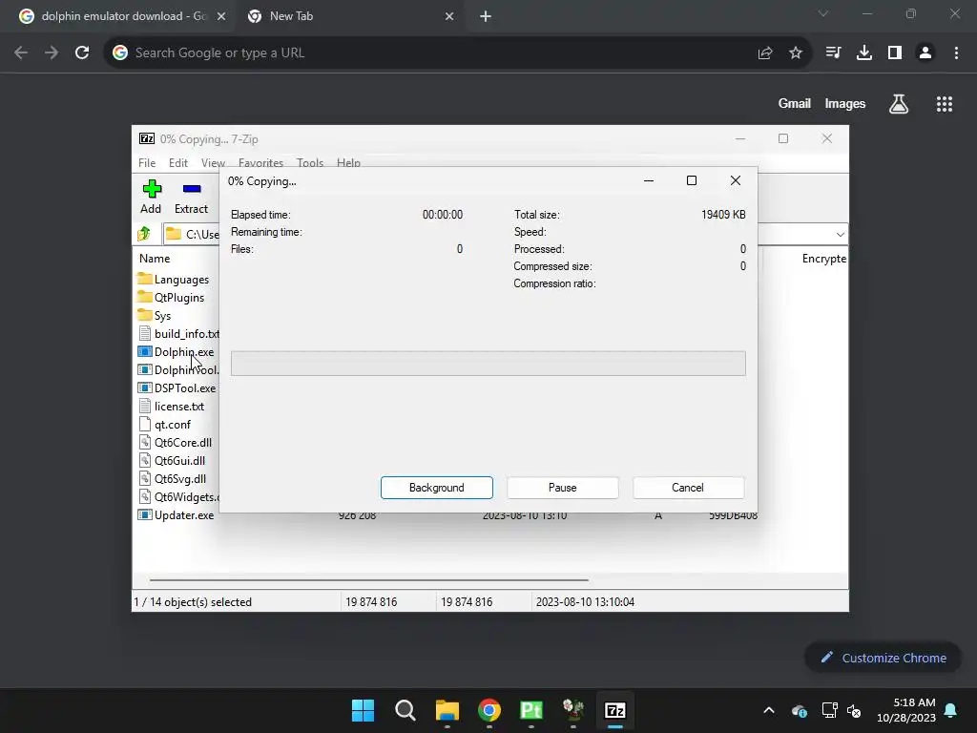977x733 pixels.
Task: Minimize the Copying dialog
Action: click(649, 180)
